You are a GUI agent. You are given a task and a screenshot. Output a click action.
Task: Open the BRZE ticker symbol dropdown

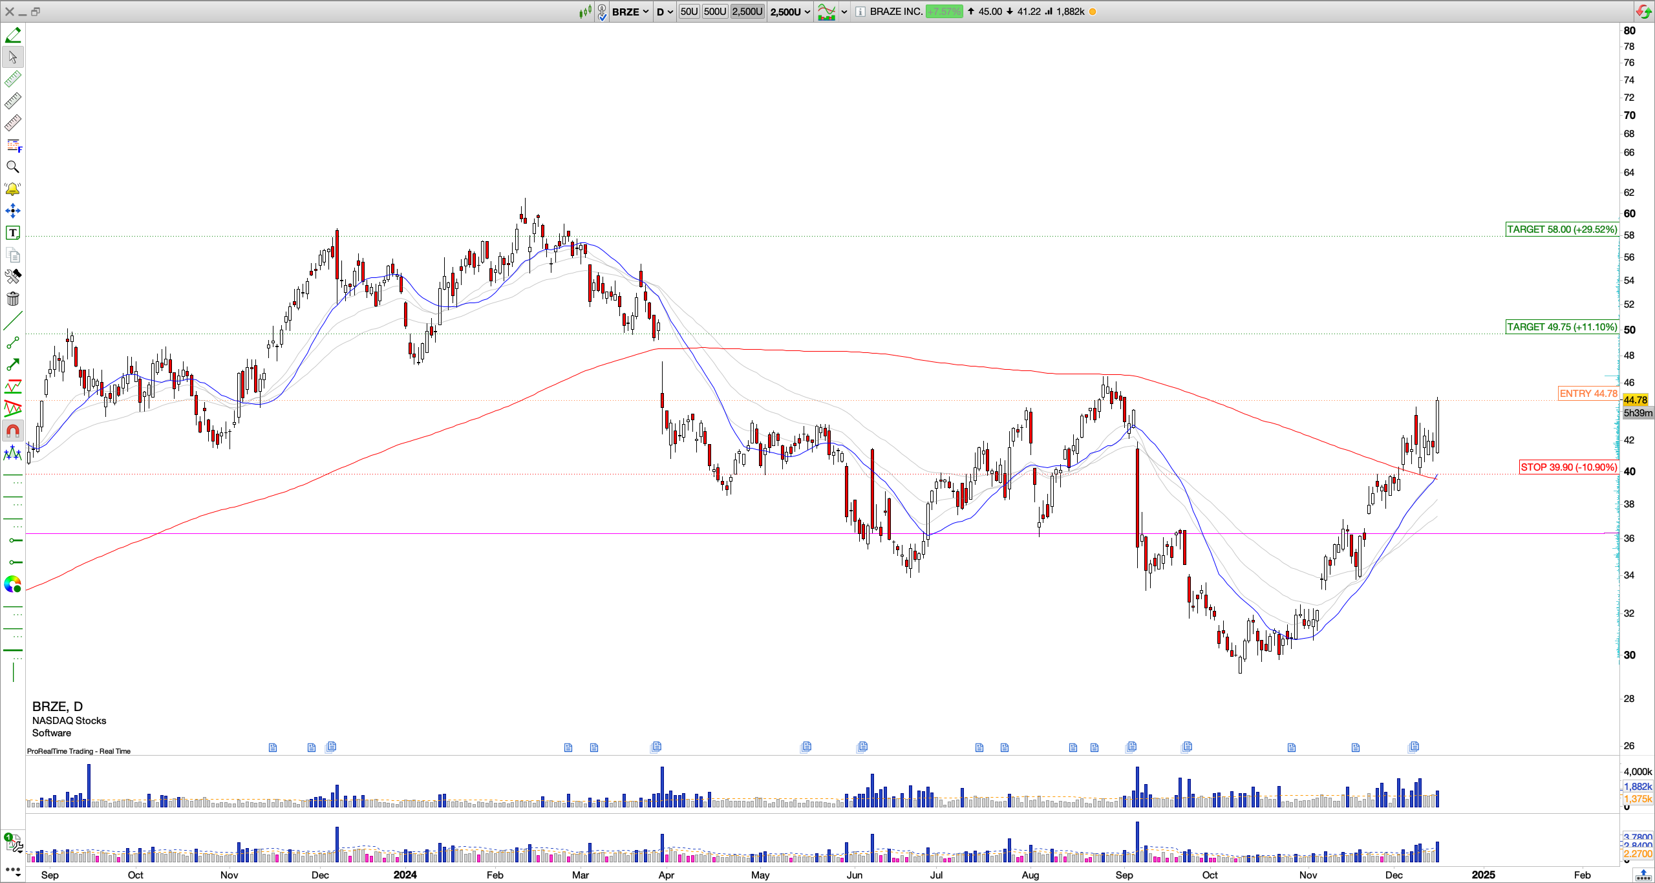[630, 12]
